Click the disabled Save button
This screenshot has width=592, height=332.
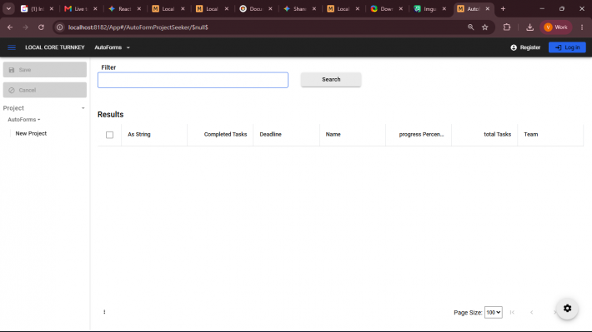click(x=44, y=70)
